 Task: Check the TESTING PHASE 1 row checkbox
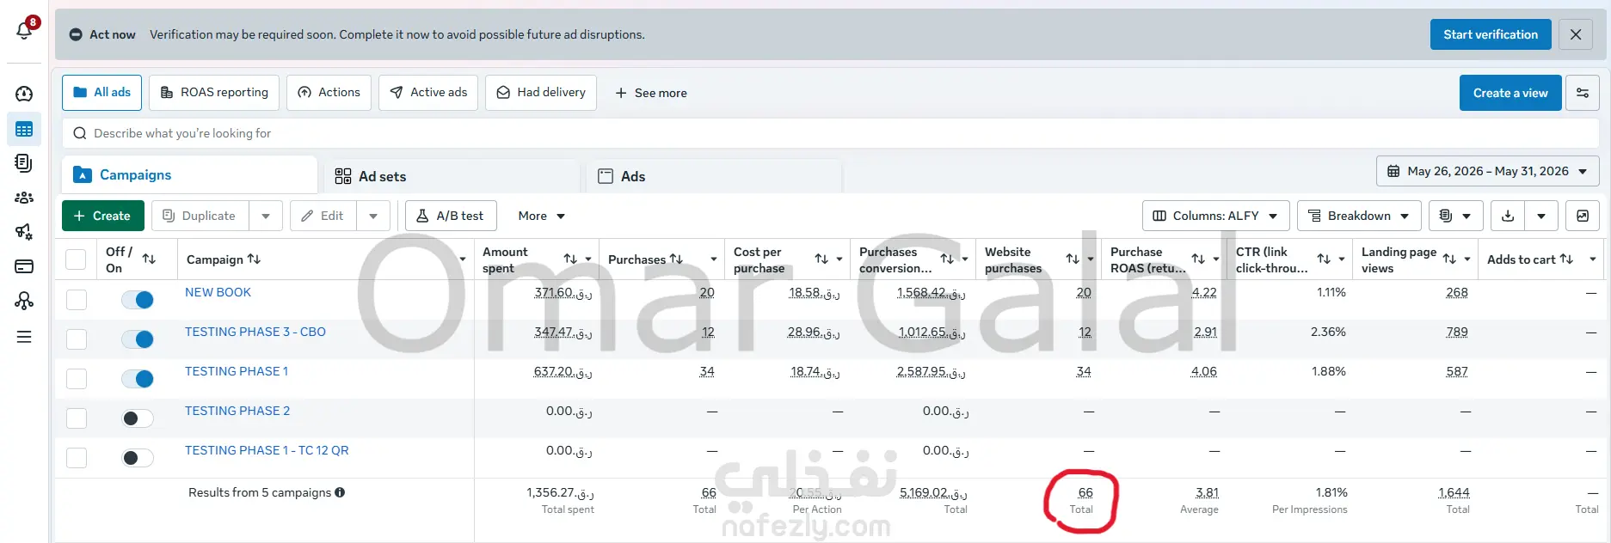[x=77, y=379]
